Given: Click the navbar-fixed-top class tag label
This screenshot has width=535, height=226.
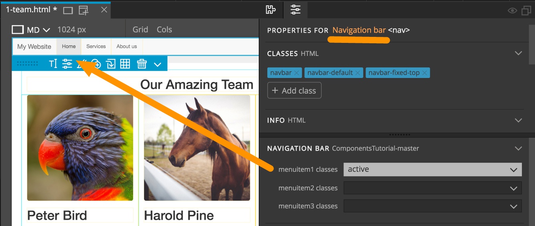Looking at the screenshot, I should [394, 73].
